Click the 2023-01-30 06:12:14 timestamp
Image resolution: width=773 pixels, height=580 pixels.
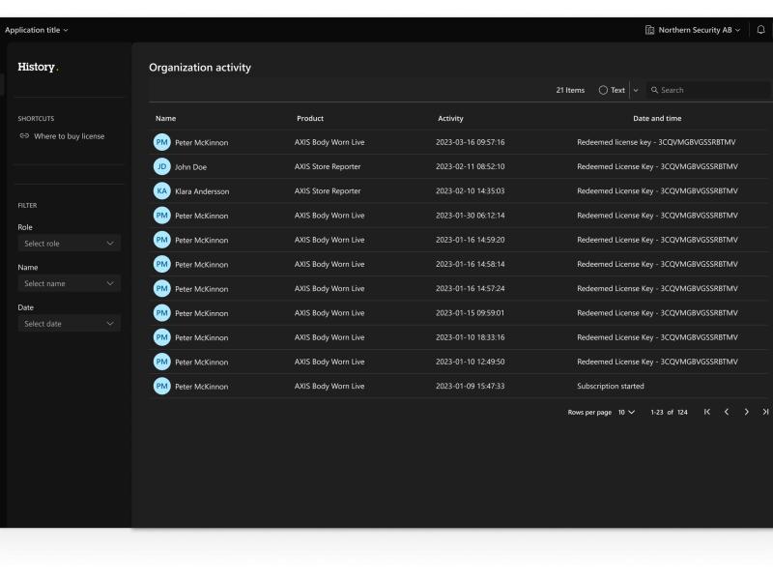pyautogui.click(x=471, y=216)
